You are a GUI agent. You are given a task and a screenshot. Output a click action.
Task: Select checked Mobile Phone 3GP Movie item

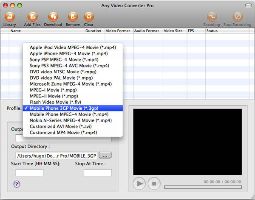click(73, 108)
